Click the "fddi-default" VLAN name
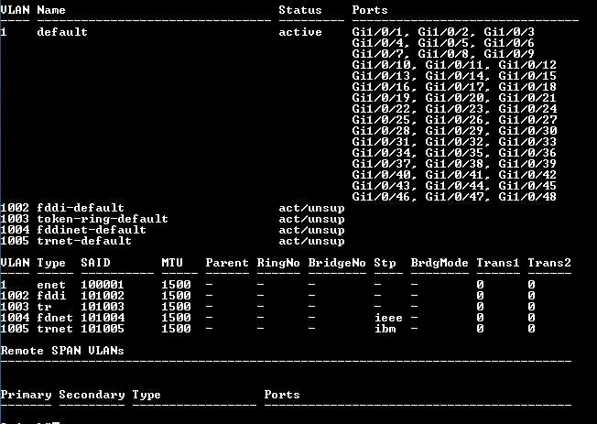Viewport: 597px width, 424px height. coord(81,208)
